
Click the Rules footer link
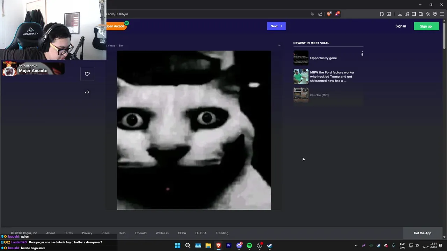click(105, 233)
